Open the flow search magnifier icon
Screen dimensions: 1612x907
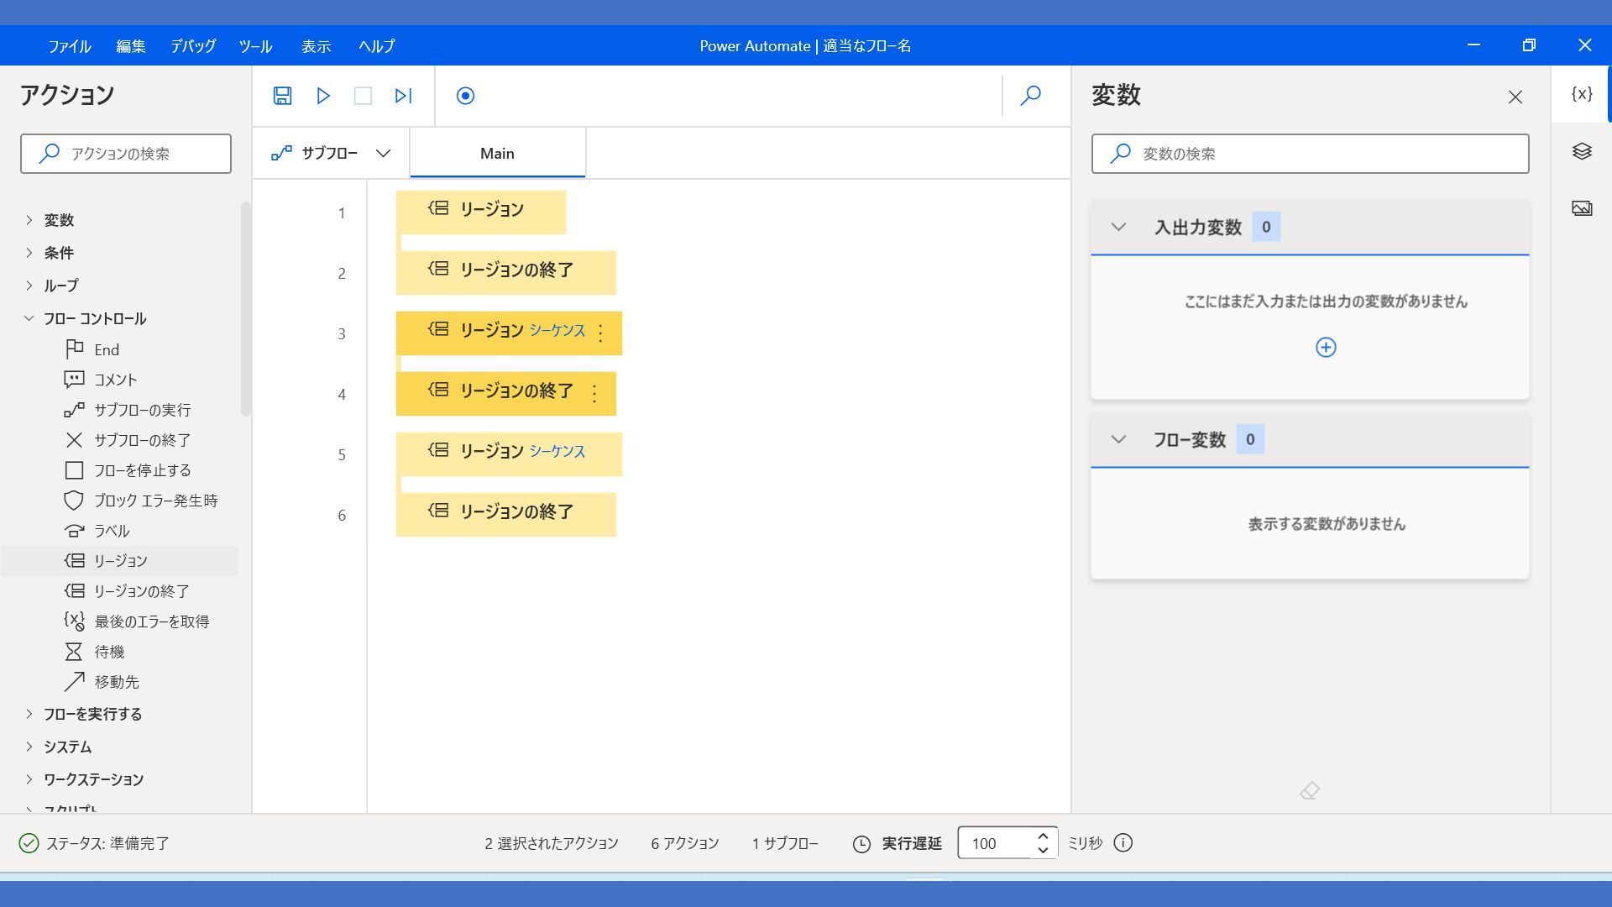coord(1030,96)
